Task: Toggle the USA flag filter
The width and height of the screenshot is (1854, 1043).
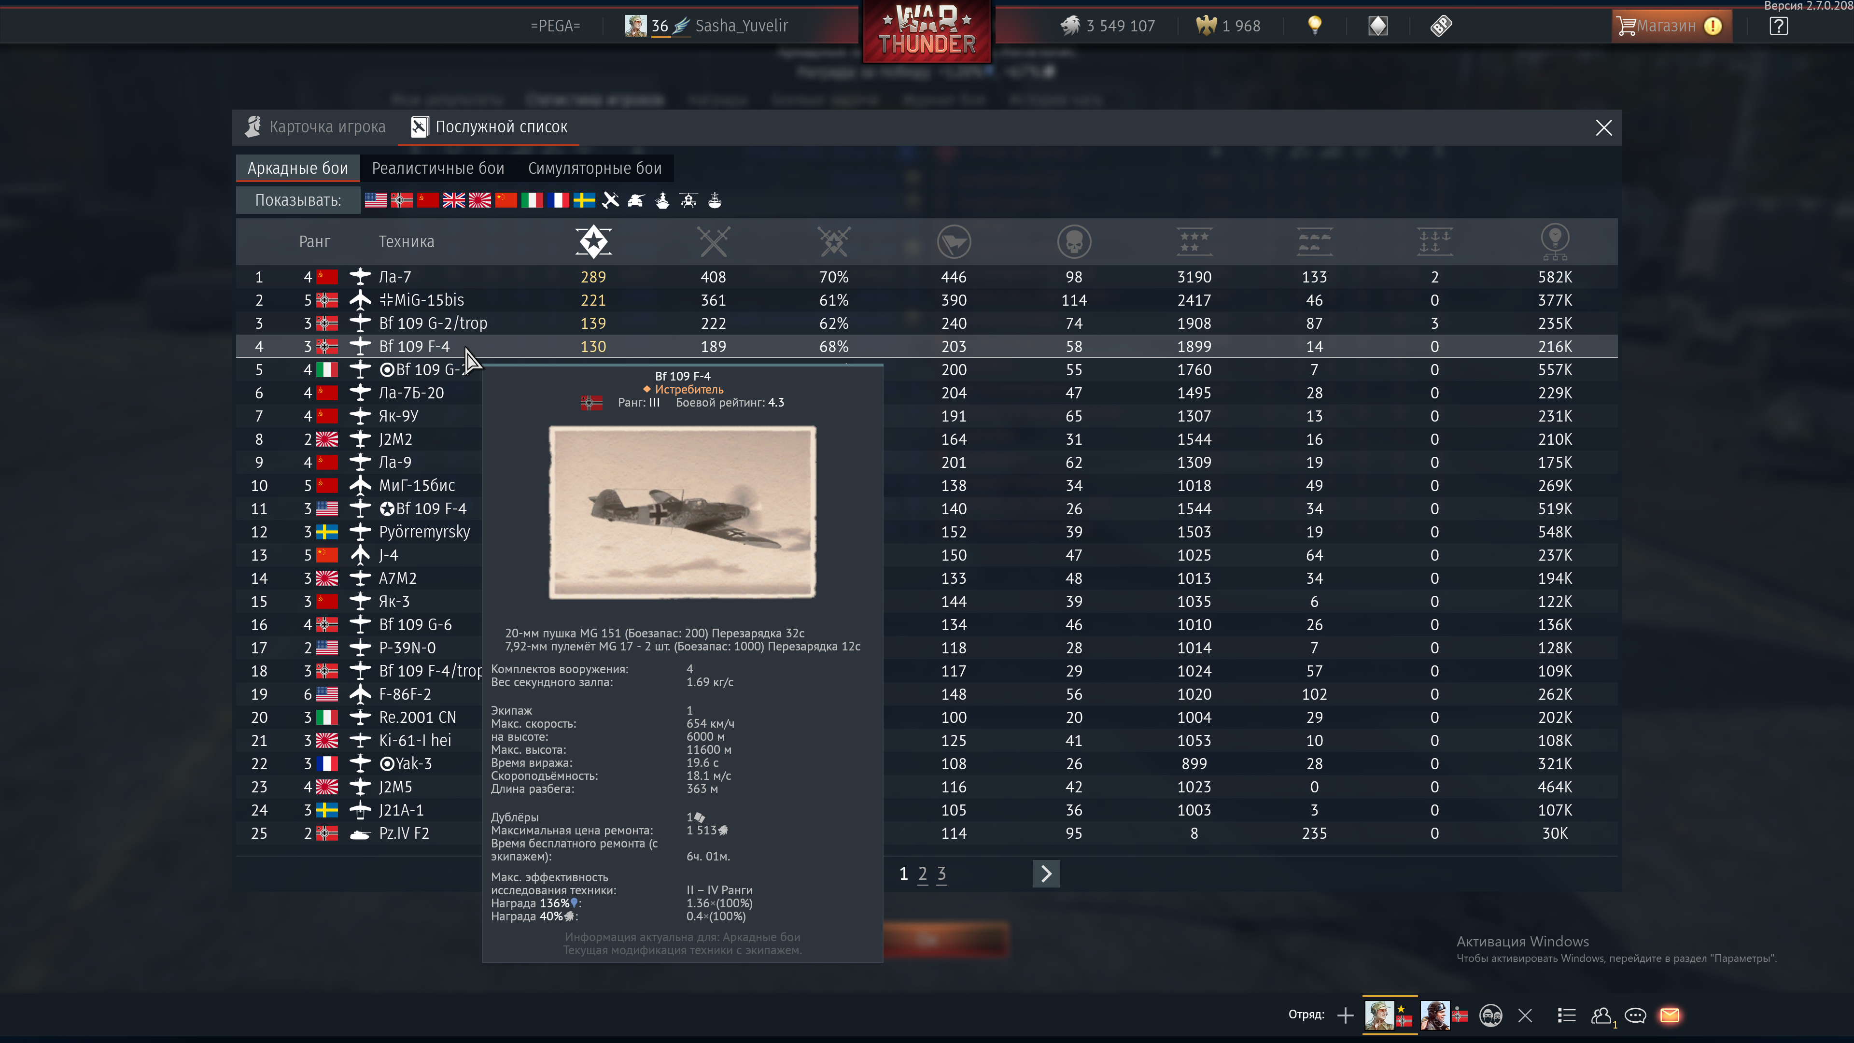Action: [x=375, y=200]
